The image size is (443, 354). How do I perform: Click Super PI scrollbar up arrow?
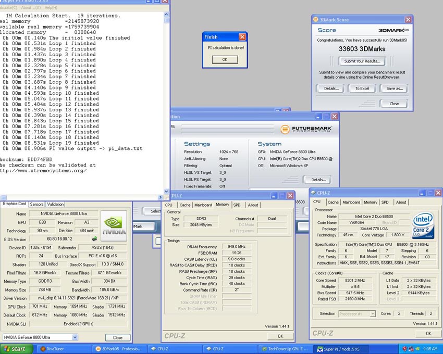click(x=166, y=14)
